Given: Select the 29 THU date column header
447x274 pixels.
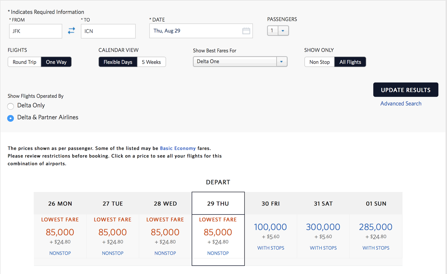Looking at the screenshot, I should [x=218, y=204].
